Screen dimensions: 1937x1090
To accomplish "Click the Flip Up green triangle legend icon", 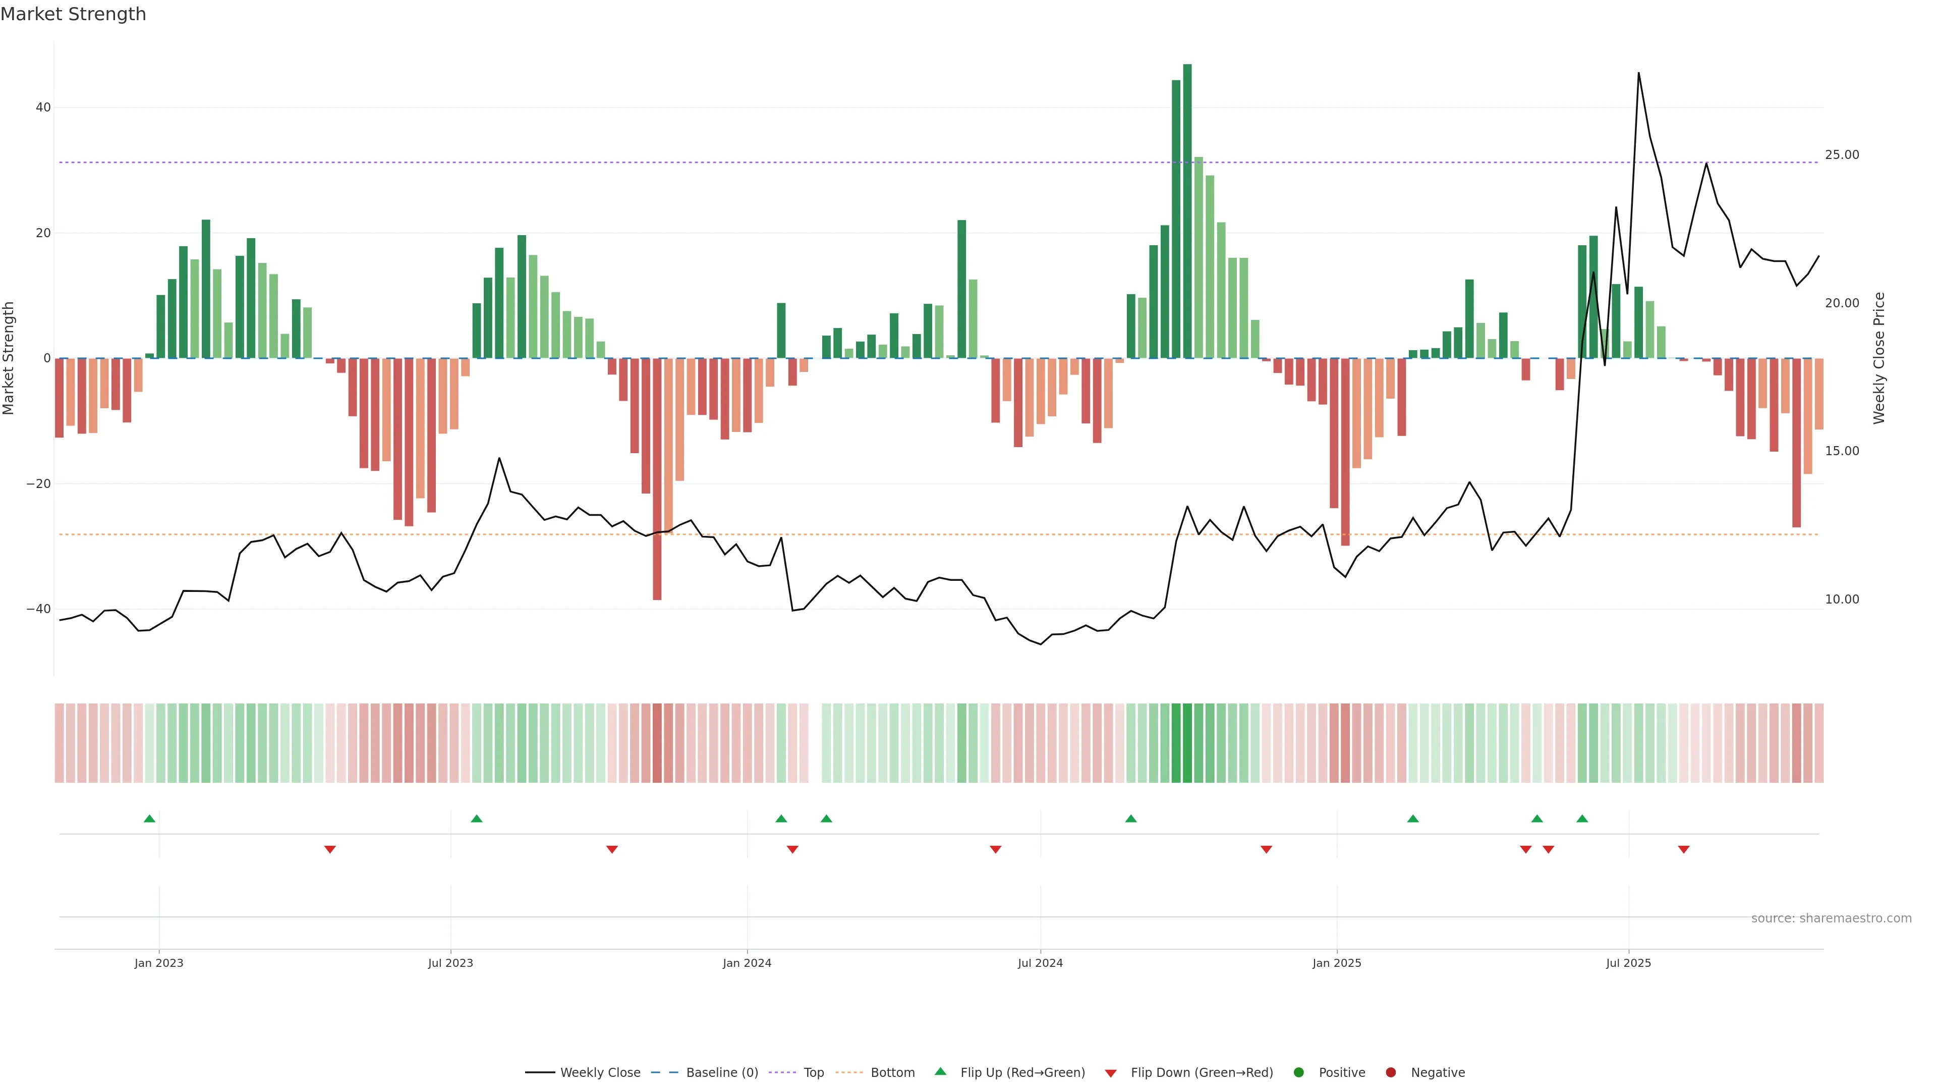I will pyautogui.click(x=940, y=1071).
